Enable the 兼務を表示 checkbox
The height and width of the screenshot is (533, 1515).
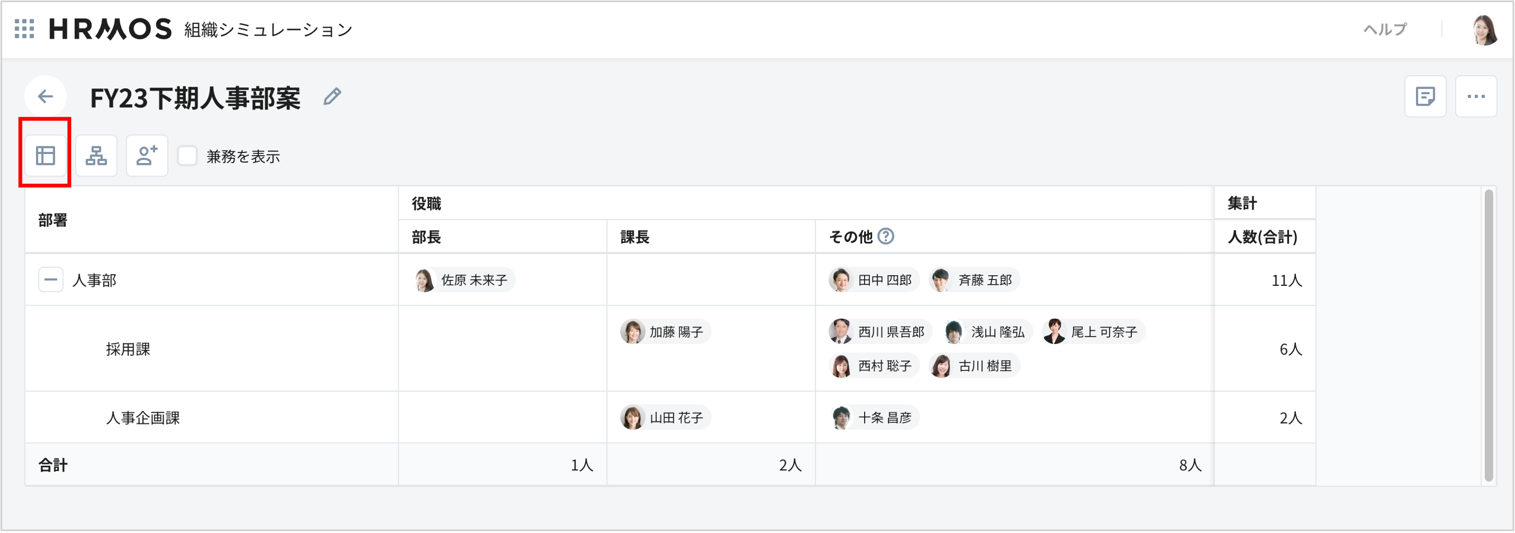(187, 156)
